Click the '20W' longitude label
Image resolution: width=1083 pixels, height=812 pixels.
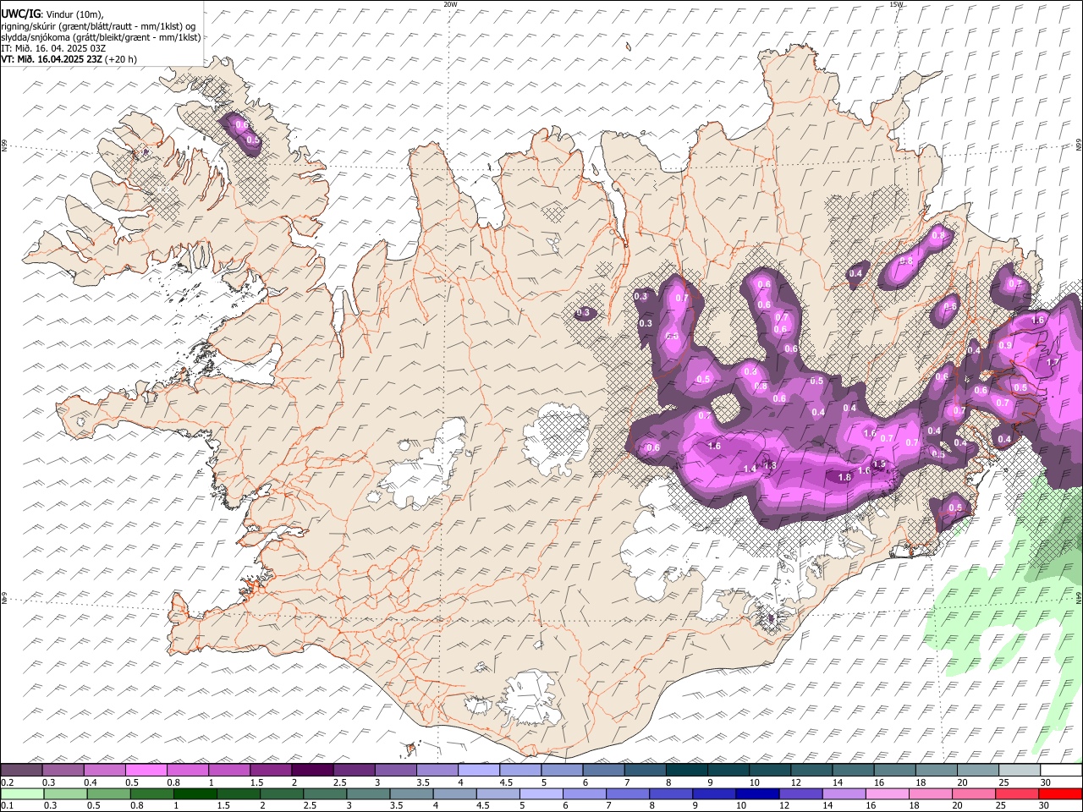(450, 4)
